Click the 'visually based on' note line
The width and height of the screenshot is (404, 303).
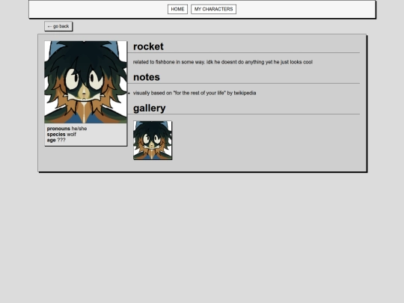(x=195, y=93)
